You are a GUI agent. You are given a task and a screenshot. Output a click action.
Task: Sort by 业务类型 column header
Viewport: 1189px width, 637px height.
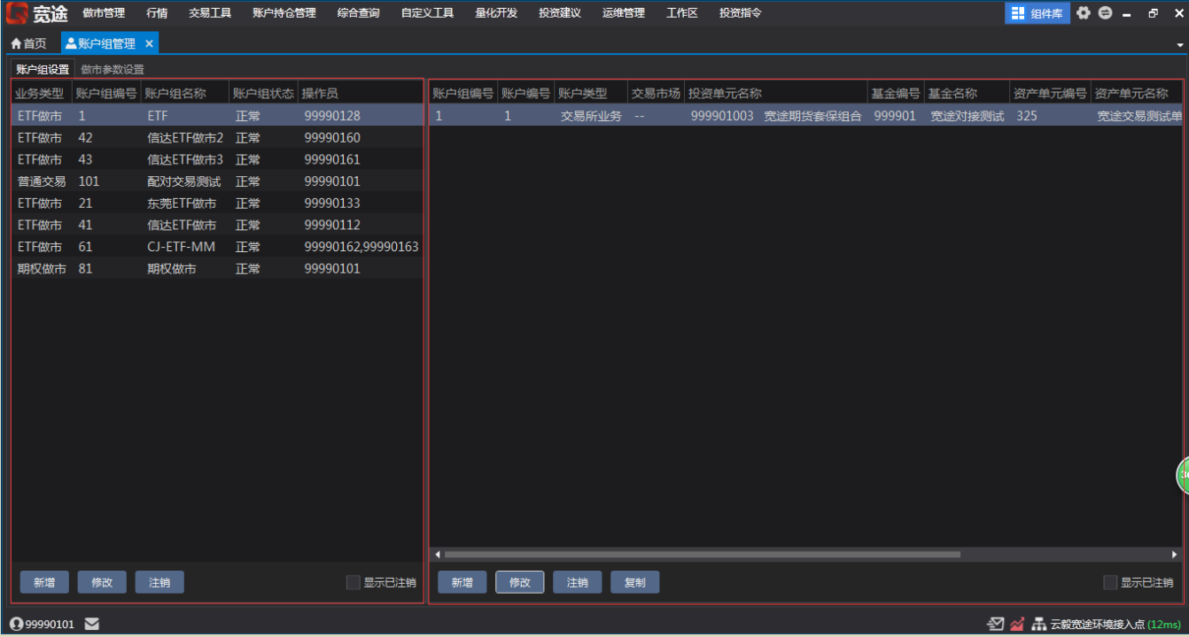(x=41, y=93)
